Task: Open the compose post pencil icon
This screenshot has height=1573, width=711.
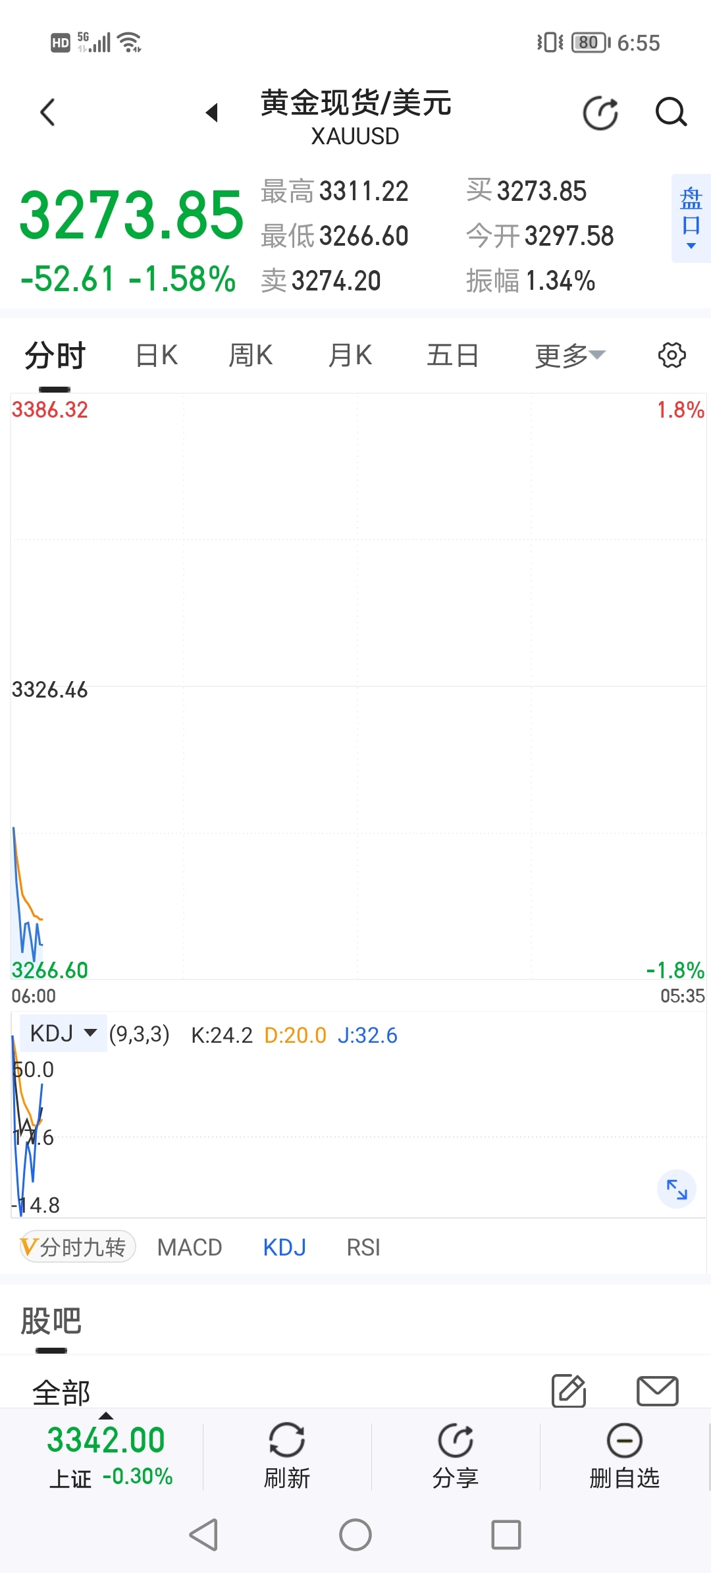Action: pyautogui.click(x=569, y=1391)
